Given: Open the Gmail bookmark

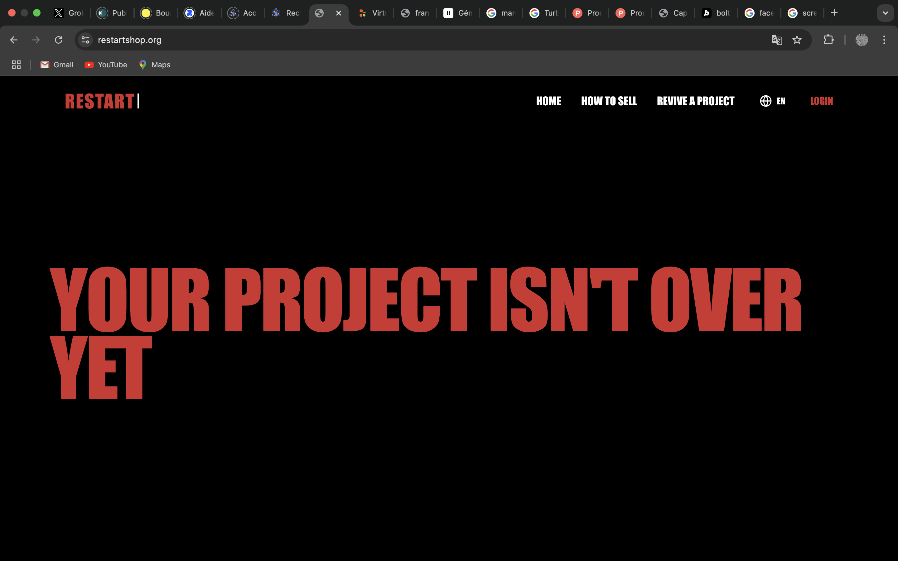Looking at the screenshot, I should pyautogui.click(x=57, y=65).
